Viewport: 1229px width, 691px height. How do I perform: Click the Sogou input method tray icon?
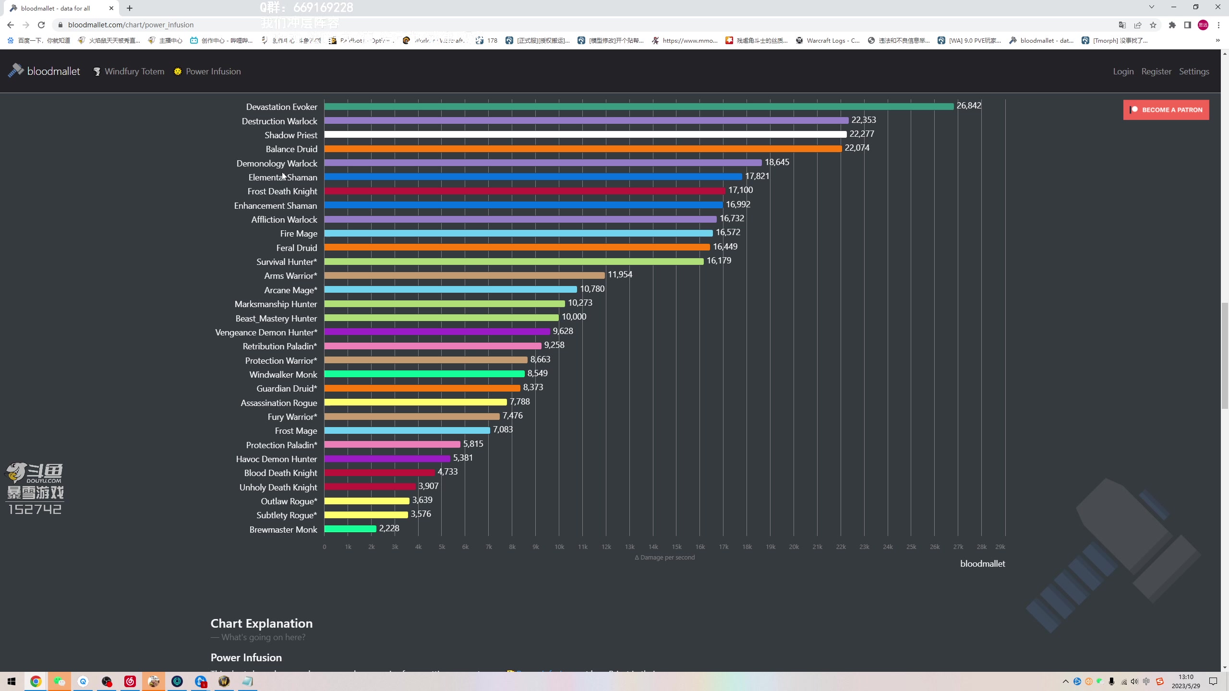(1160, 681)
